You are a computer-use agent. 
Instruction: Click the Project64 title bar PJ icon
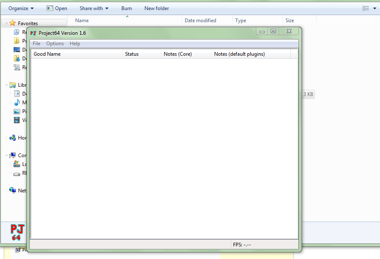point(33,33)
